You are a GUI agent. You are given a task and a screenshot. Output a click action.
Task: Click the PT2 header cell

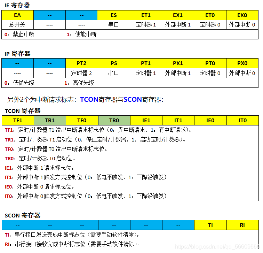(81, 63)
